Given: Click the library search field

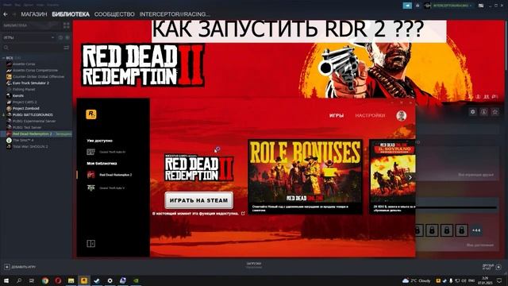Looking at the screenshot, I should pyautogui.click(x=33, y=48).
